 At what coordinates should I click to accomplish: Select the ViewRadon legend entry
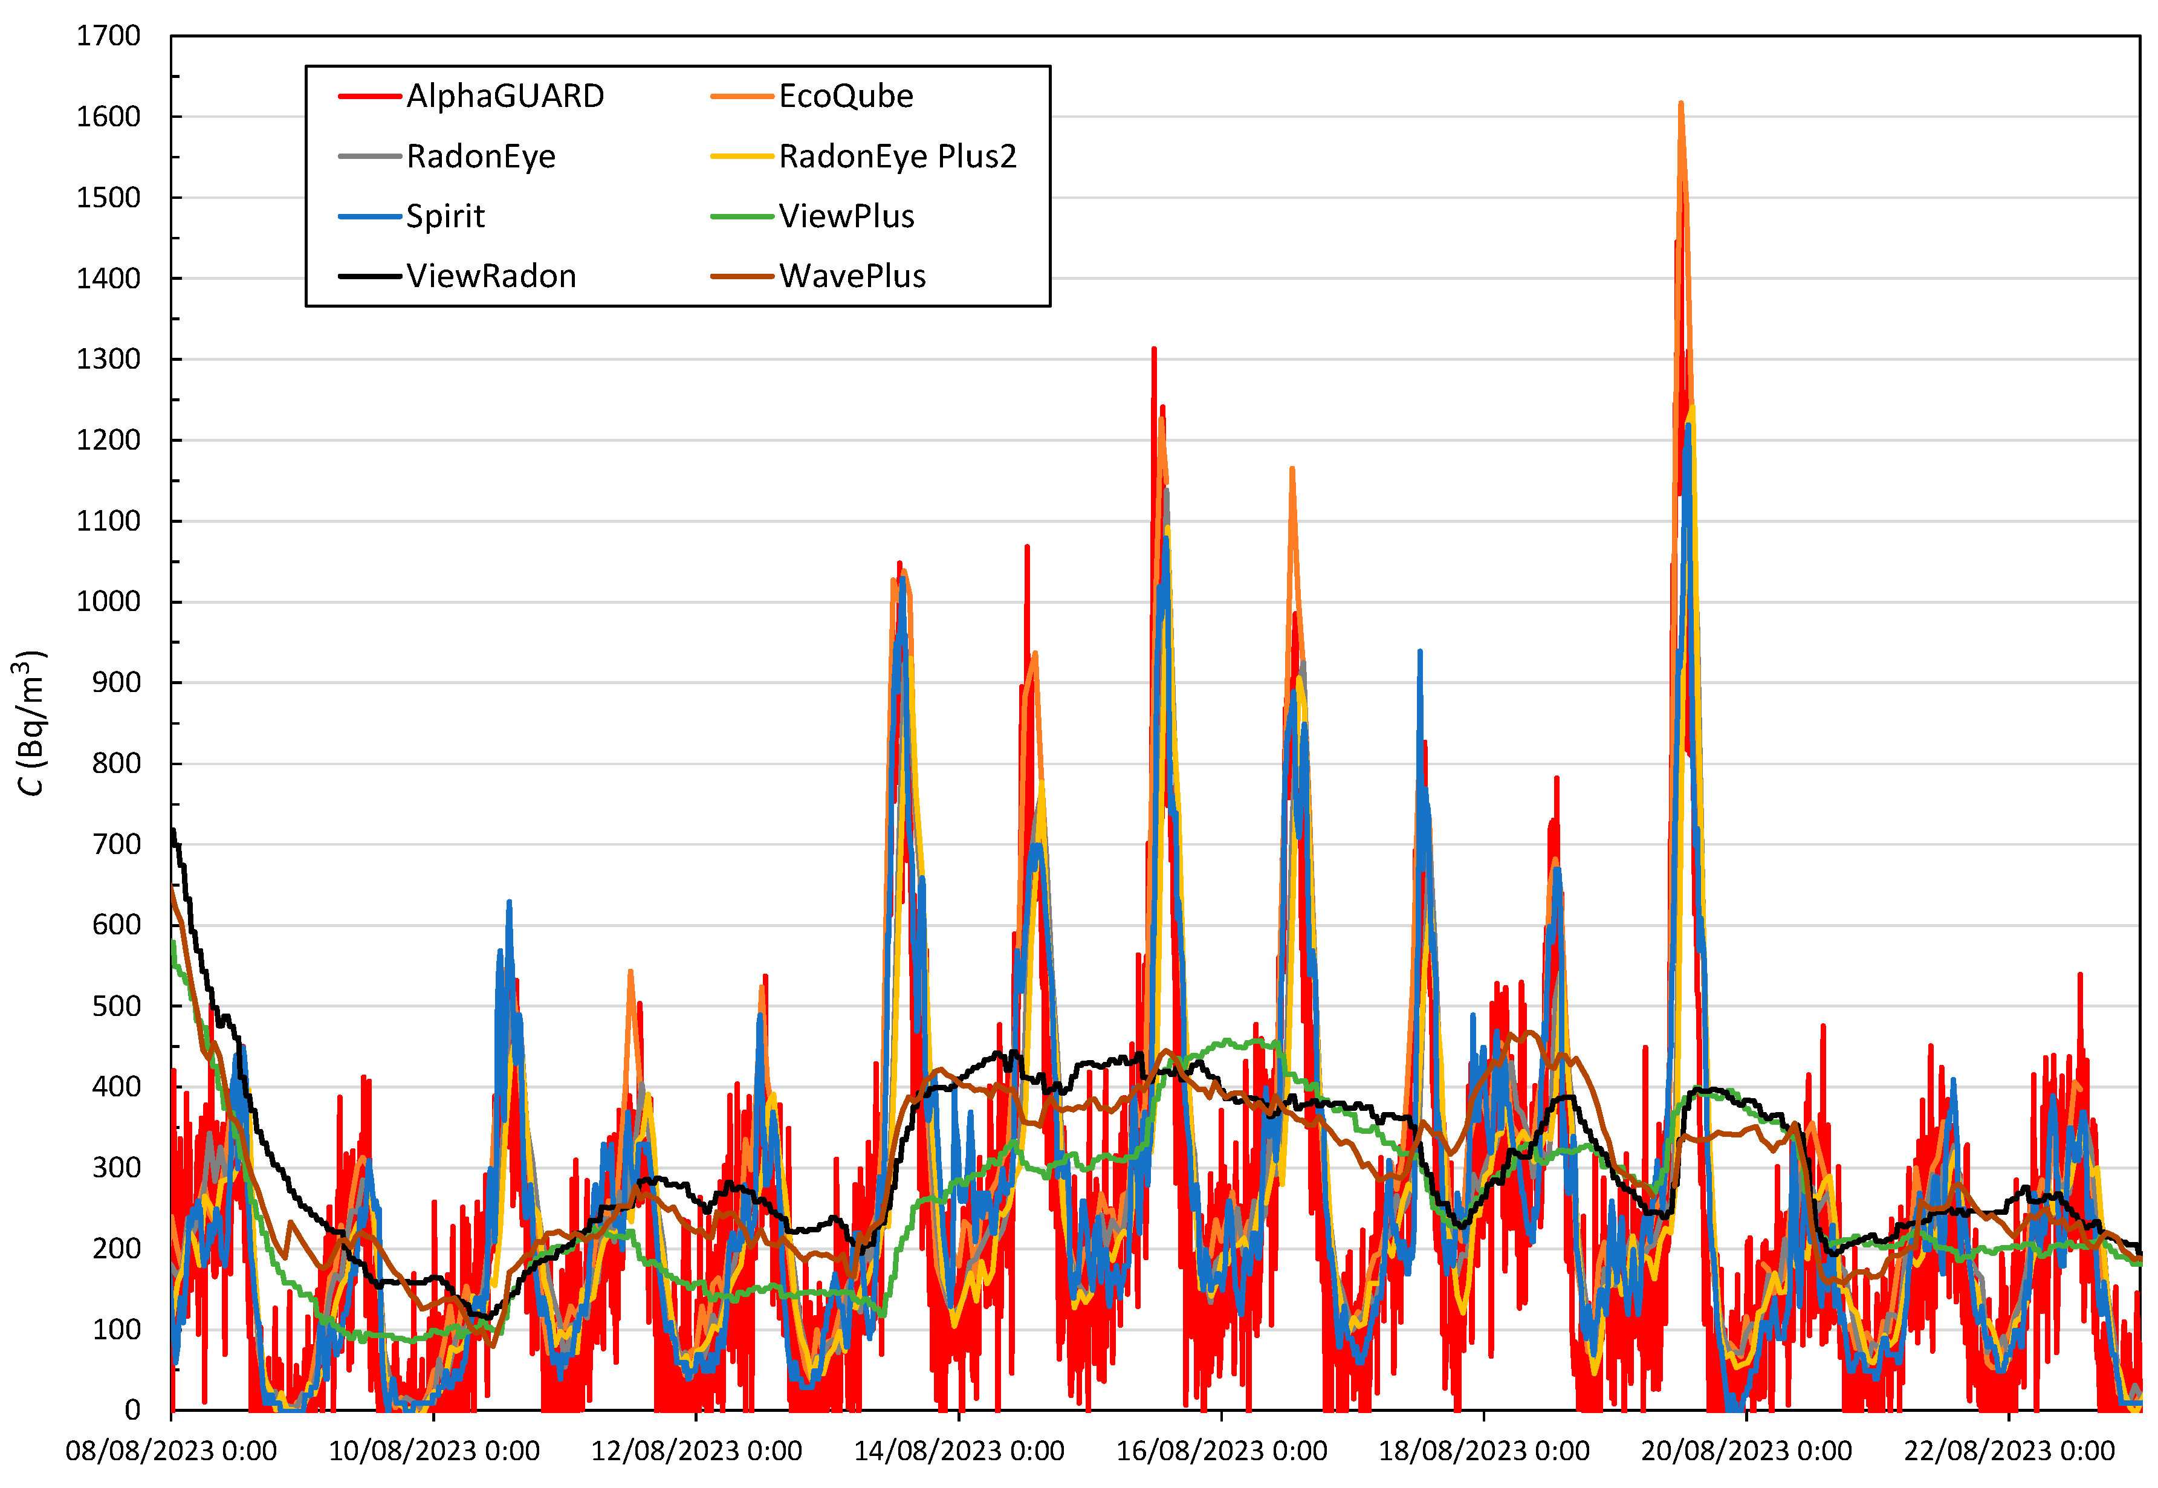tap(491, 276)
